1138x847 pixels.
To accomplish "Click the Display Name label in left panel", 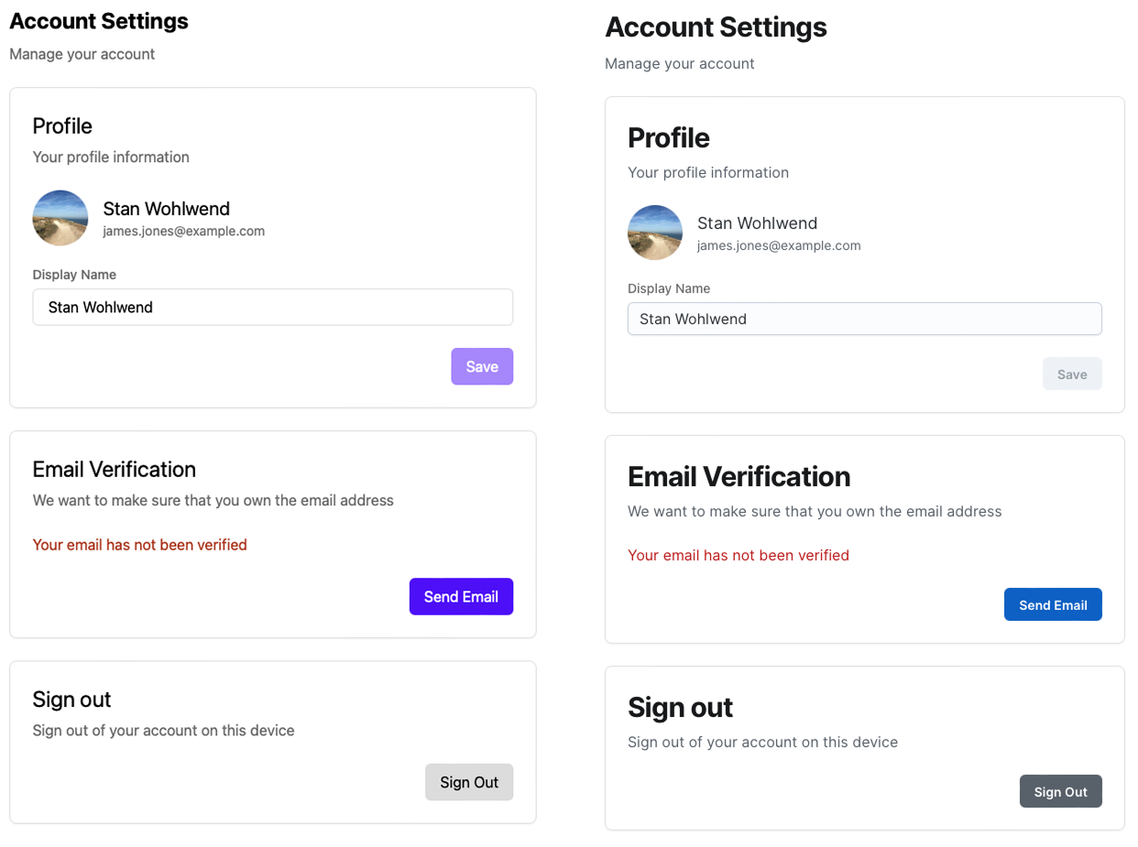I will [74, 275].
